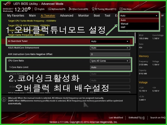This screenshot has width=167, height=125.
Task: Click the enlarged Auto dropdown header
Action: click(139, 16)
